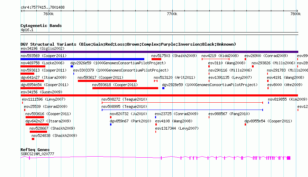Select nsv528667 (Shaikh2009) variant

point(38,132)
